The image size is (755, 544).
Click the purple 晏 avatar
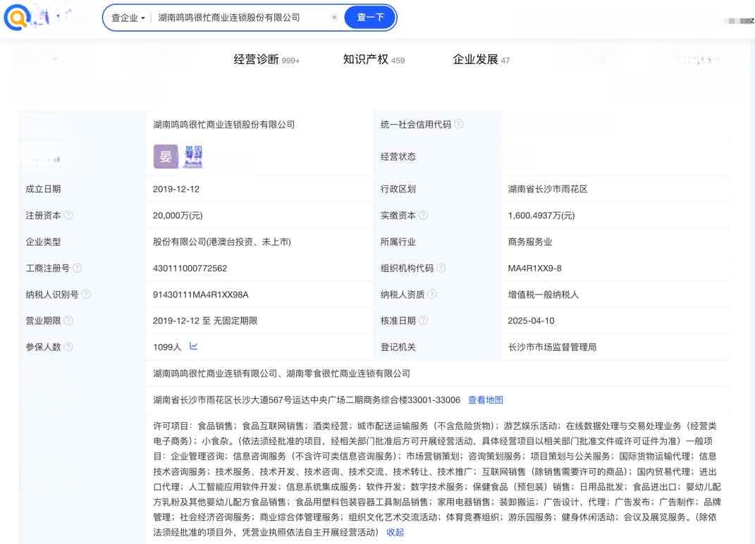click(166, 156)
